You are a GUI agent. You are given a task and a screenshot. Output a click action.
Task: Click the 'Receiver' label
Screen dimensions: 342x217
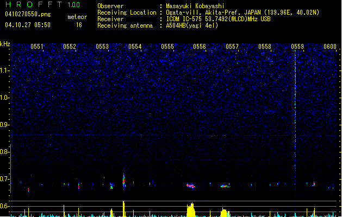[x=110, y=19]
